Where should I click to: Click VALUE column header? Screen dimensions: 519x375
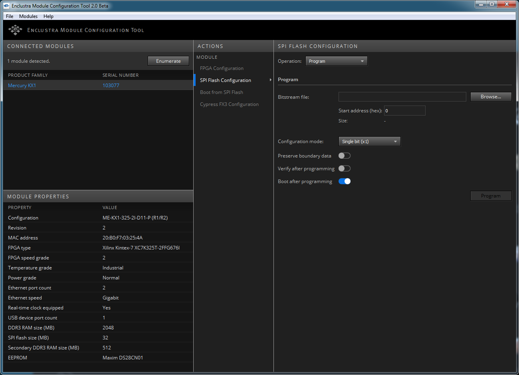110,207
